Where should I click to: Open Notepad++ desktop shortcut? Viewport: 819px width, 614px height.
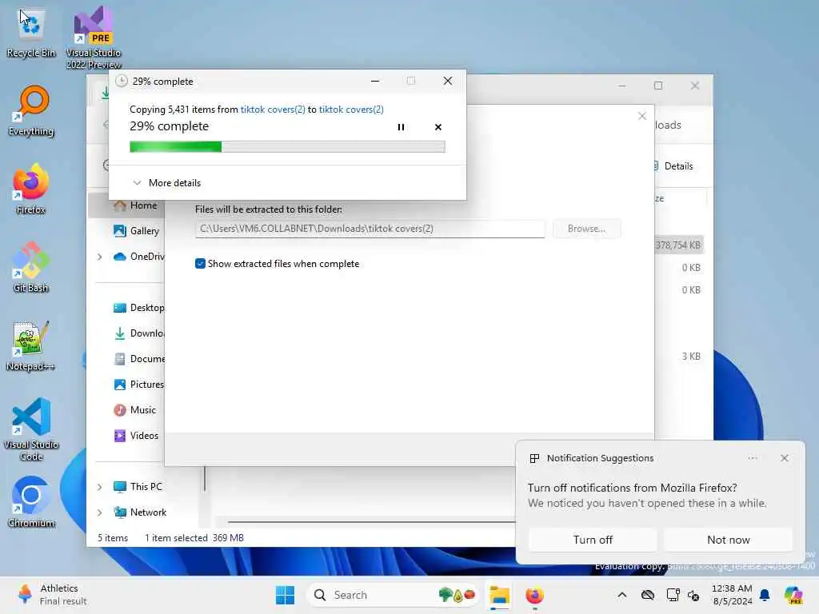click(x=31, y=345)
